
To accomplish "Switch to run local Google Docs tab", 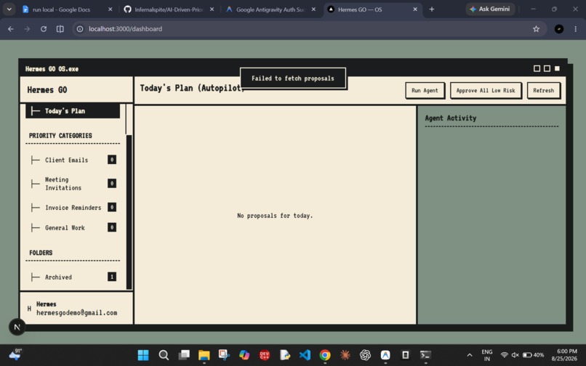I will [68, 9].
